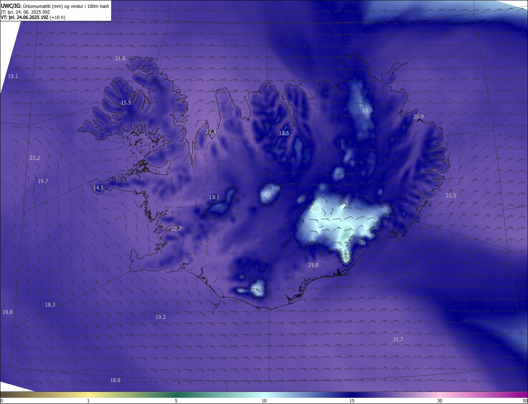Click the 18.3 value label
The image size is (528, 404).
point(50,305)
